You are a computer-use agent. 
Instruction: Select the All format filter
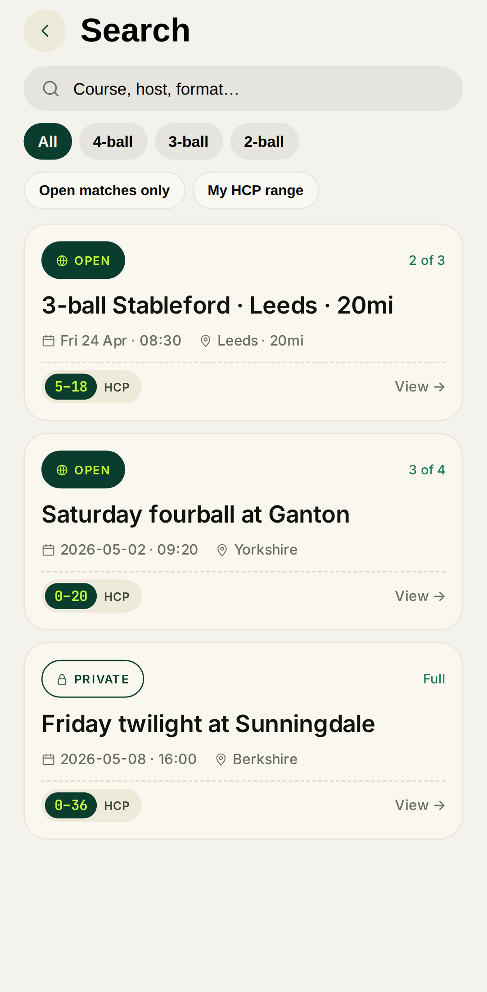tap(48, 141)
